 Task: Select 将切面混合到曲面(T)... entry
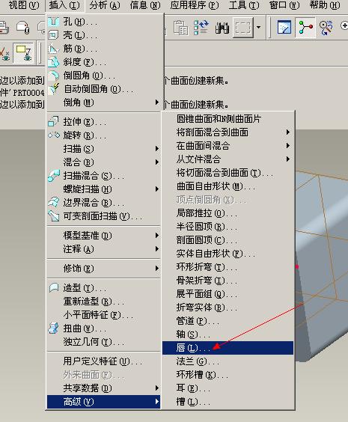228,173
